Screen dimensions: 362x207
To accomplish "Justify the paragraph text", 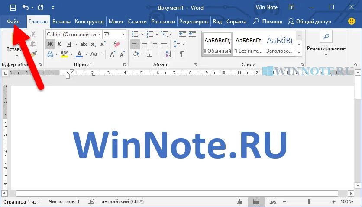I will point(164,44).
